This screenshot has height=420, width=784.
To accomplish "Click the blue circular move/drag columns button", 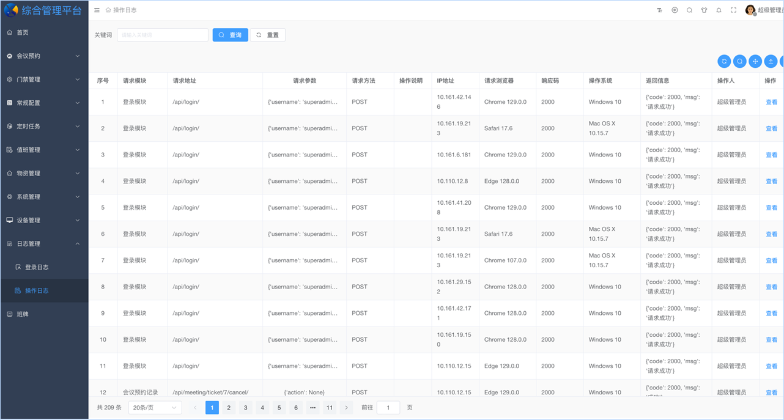I will [755, 61].
